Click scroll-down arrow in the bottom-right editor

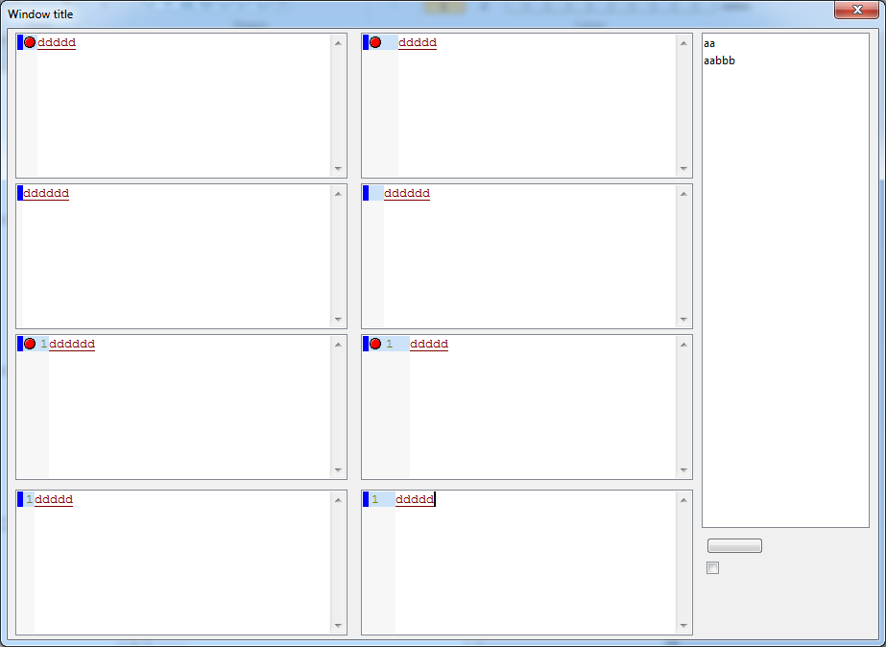[683, 626]
